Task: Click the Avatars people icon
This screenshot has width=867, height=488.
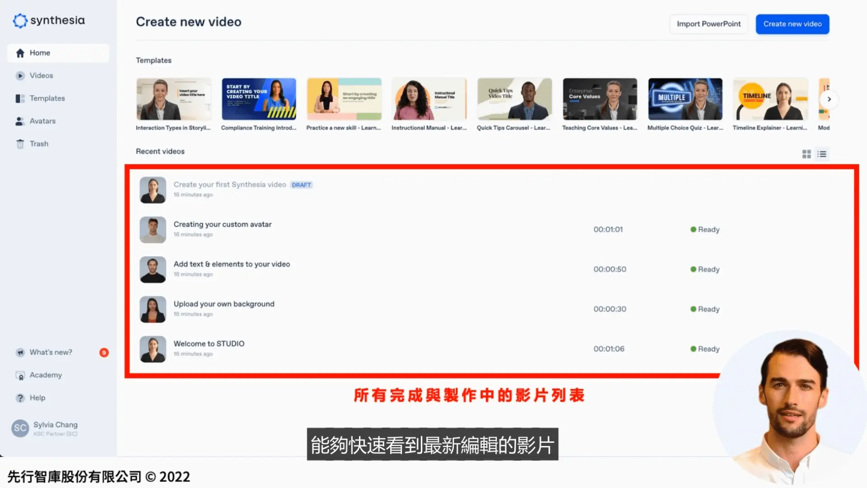Action: (x=20, y=121)
